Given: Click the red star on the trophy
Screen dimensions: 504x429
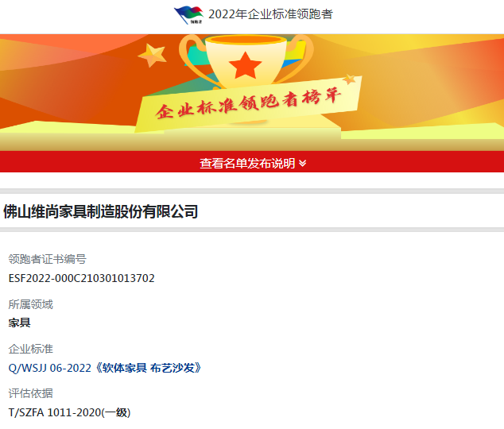Looking at the screenshot, I should [246, 65].
